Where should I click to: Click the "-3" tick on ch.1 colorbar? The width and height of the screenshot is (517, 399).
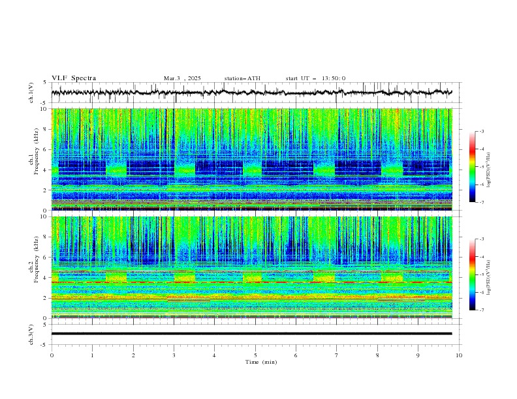[x=481, y=131]
